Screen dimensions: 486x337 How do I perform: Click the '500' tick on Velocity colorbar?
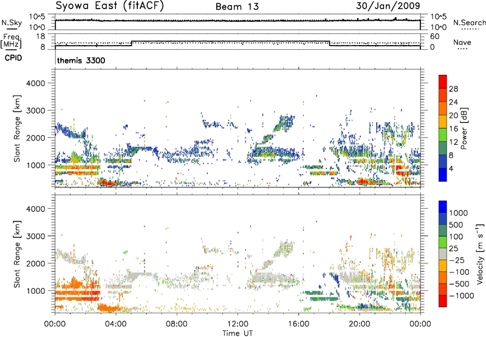[456, 225]
